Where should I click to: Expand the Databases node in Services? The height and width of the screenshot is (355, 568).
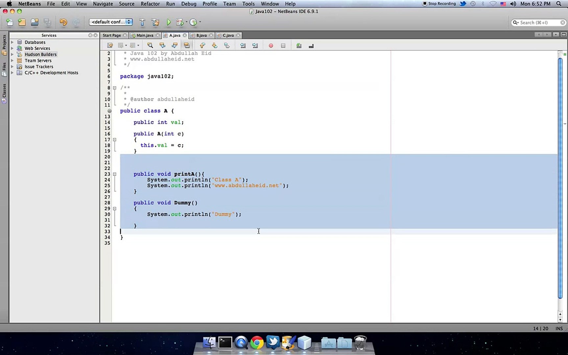click(12, 42)
